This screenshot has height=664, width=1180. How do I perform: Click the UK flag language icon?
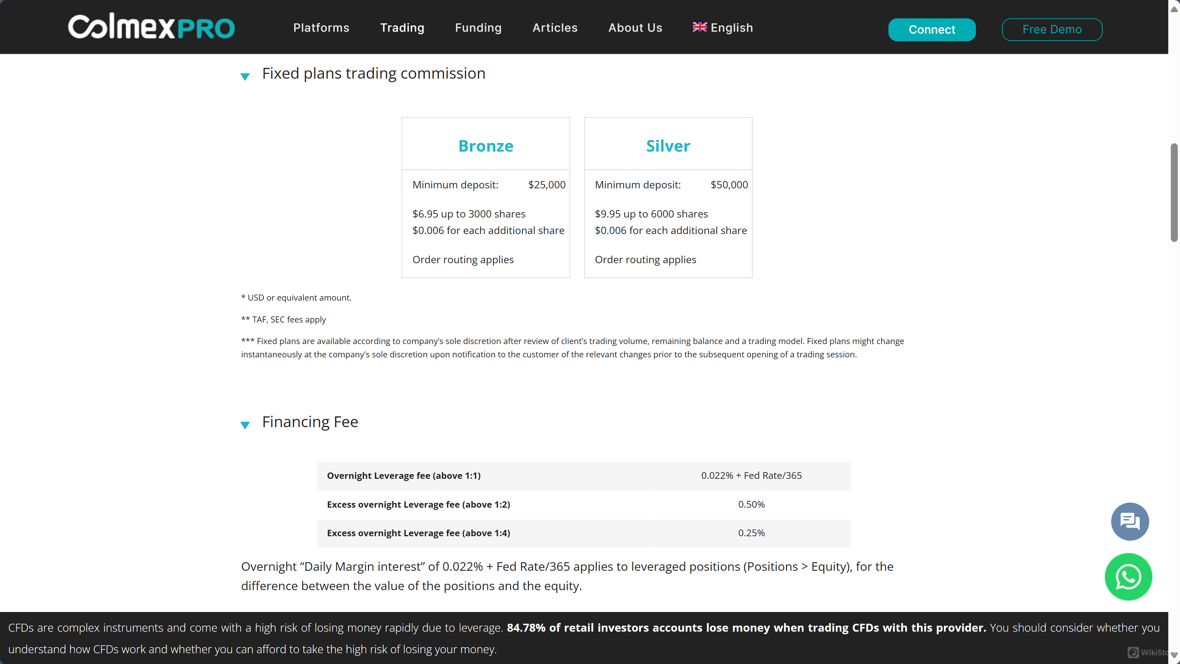coord(700,27)
